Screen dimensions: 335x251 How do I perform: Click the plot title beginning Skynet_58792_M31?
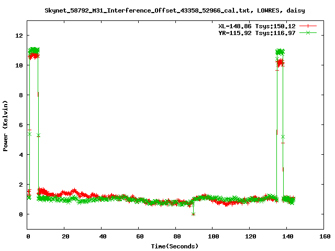[175, 10]
